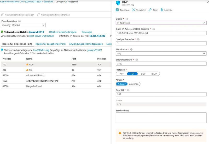Click Netzwerkschnittstelle trennen detach icon
Image resolution: width=209 pixels, height=144 pixels.
[38, 15]
